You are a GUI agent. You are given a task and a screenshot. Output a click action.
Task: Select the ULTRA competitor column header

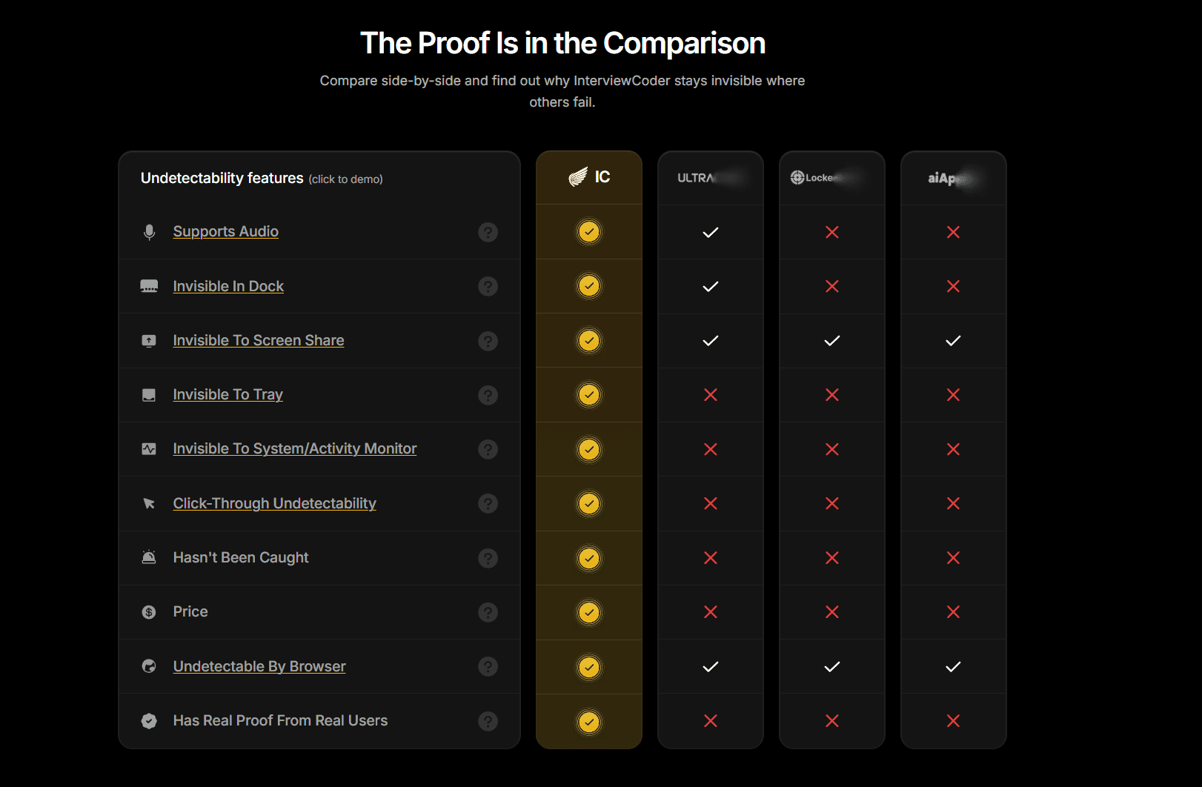(709, 178)
